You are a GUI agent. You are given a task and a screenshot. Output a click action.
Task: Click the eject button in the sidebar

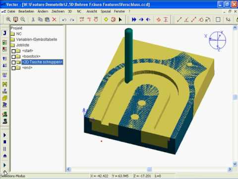pos(5,156)
